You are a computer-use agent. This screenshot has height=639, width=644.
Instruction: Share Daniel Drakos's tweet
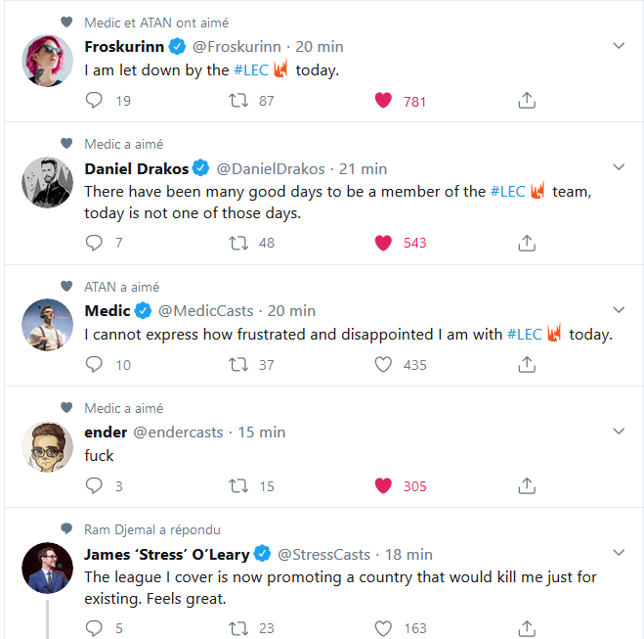(x=526, y=242)
